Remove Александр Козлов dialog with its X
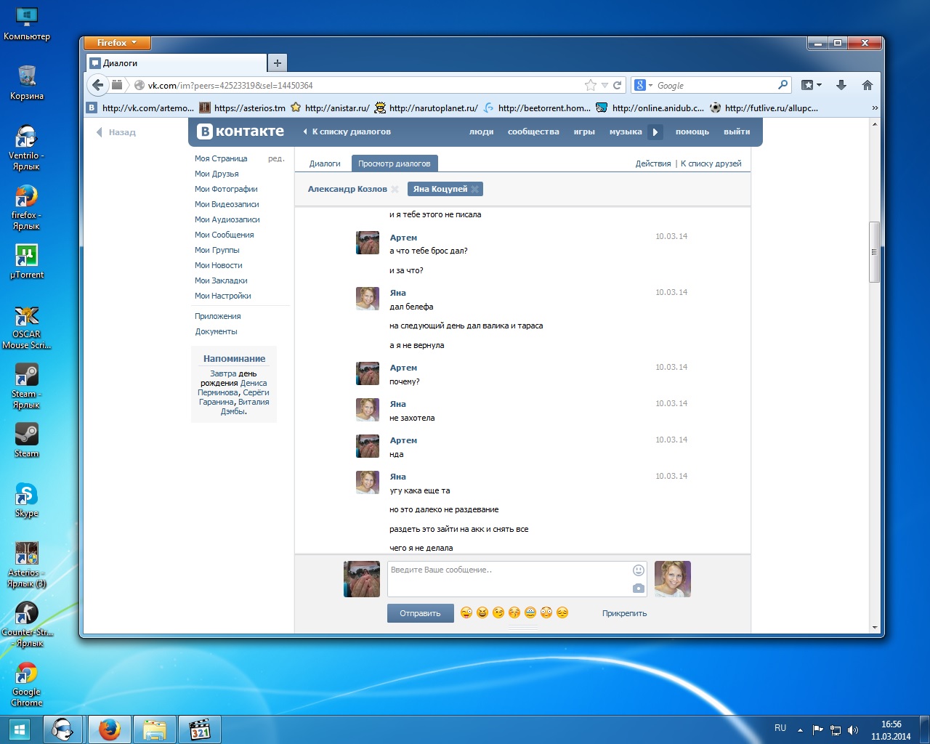 point(395,189)
